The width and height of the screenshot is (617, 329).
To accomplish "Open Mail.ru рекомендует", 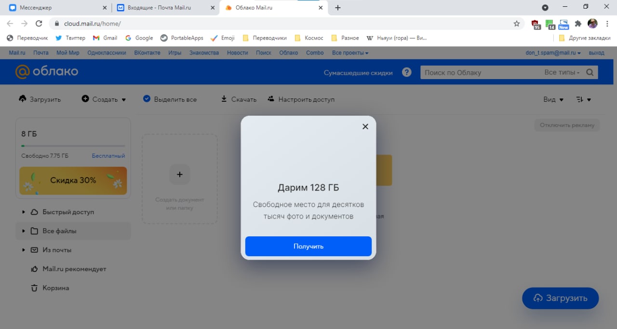I will (x=74, y=269).
